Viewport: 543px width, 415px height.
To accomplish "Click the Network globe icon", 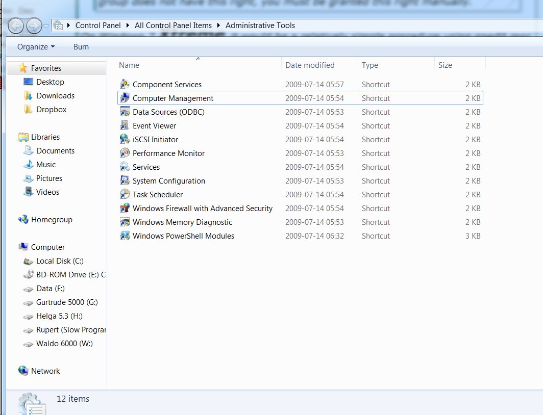I will coord(23,371).
